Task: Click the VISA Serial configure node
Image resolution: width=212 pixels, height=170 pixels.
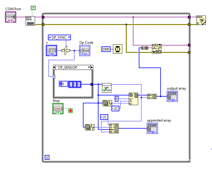Action: point(30,21)
